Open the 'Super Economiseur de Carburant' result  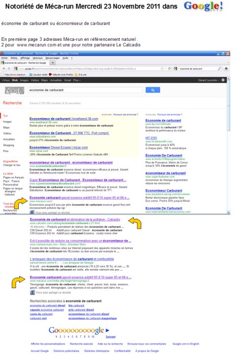coord(78,180)
